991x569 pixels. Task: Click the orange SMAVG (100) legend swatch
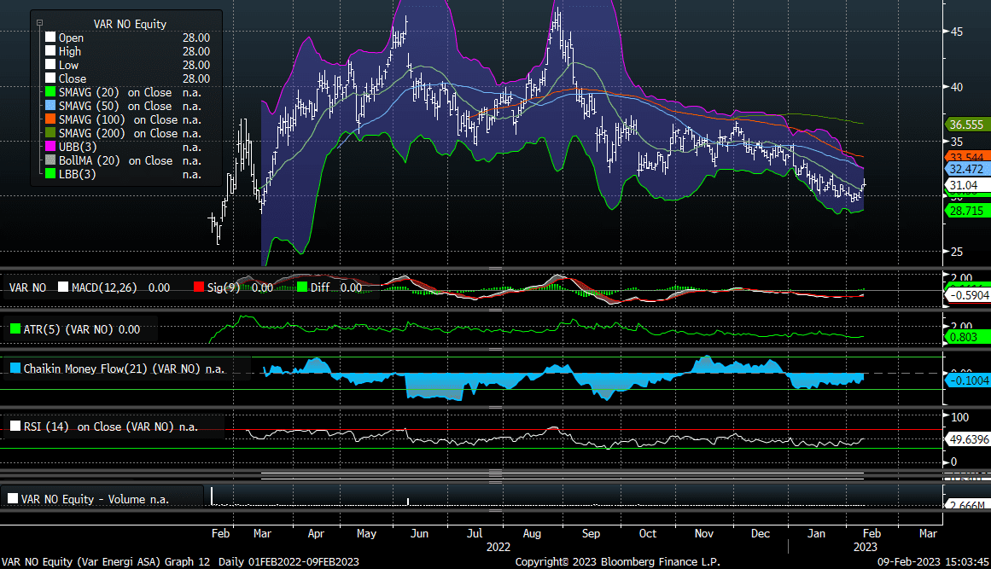50,119
